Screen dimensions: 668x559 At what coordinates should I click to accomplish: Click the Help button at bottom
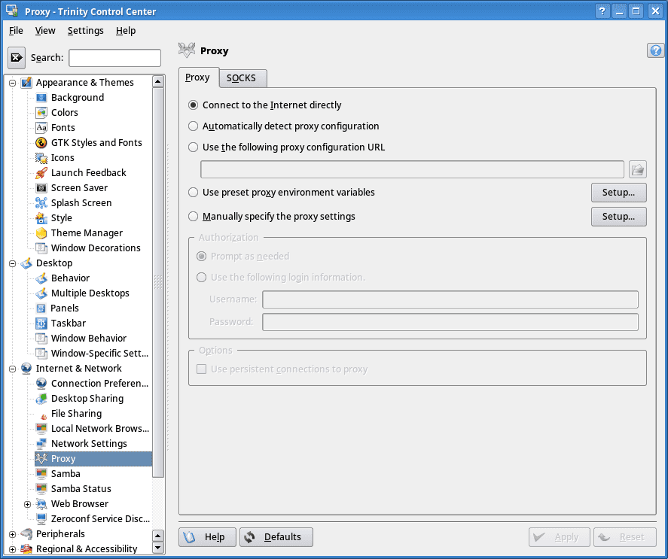pyautogui.click(x=207, y=537)
